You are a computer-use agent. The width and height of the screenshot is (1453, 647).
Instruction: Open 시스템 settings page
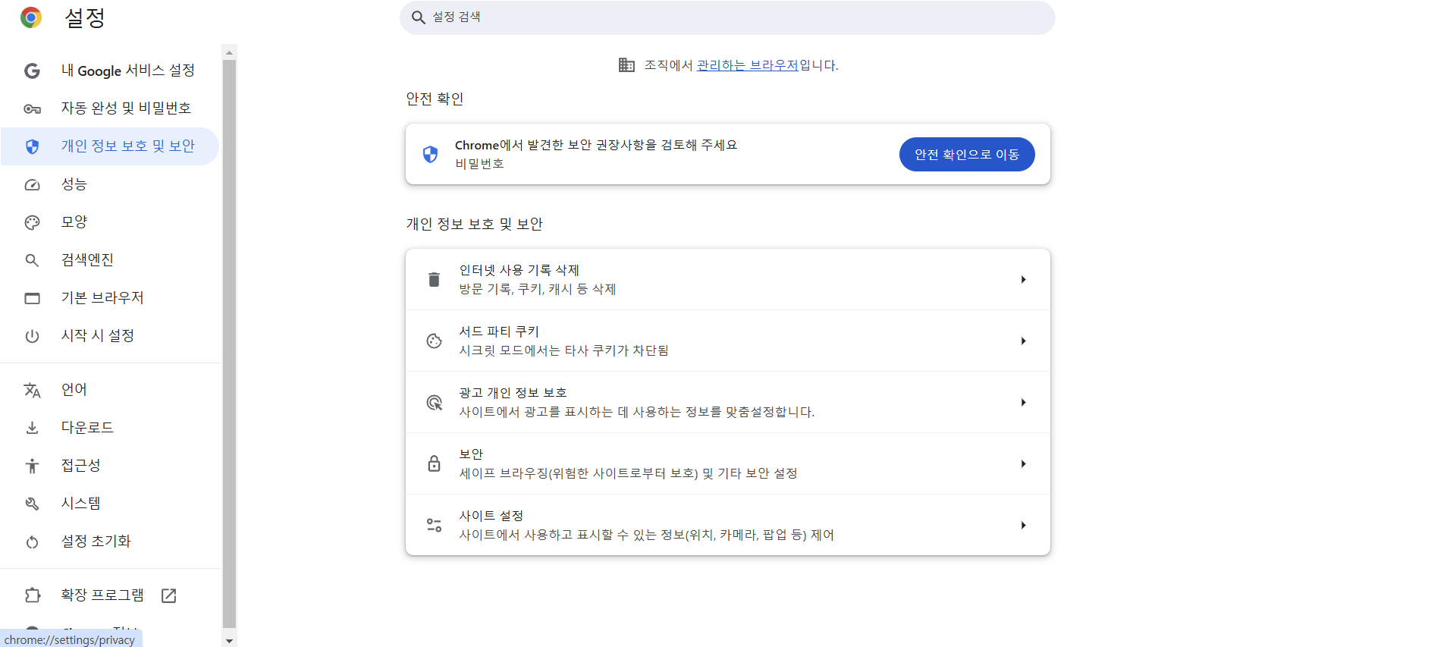click(x=110, y=504)
